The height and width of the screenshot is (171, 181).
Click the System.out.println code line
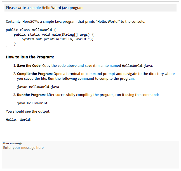58,39
